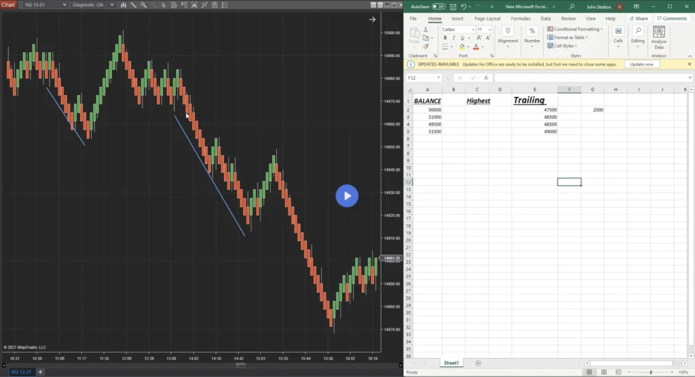695x377 pixels.
Task: Add a new sheet with the plus icon
Action: [478, 363]
